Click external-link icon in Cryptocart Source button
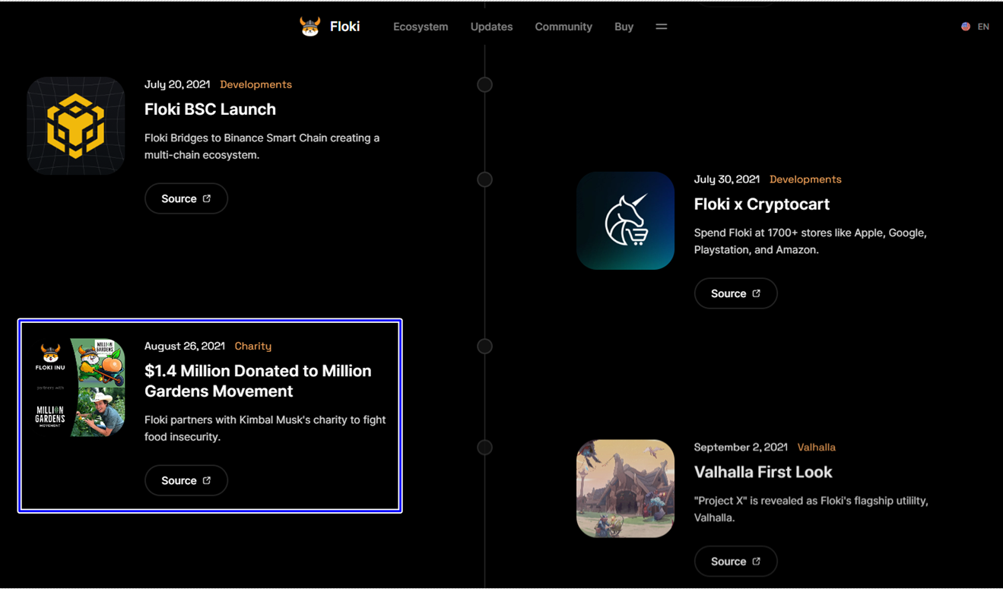 click(x=756, y=293)
